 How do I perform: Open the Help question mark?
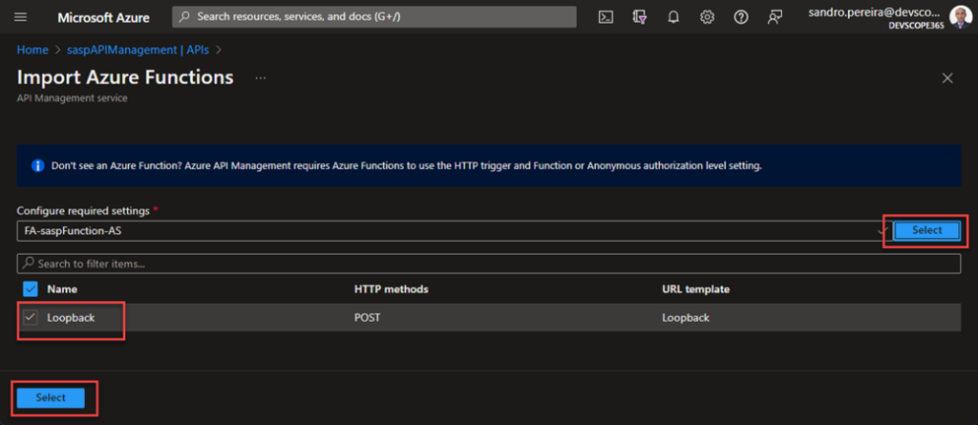pyautogui.click(x=740, y=17)
